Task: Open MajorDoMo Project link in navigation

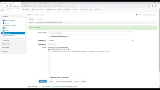Action: coord(87,10)
